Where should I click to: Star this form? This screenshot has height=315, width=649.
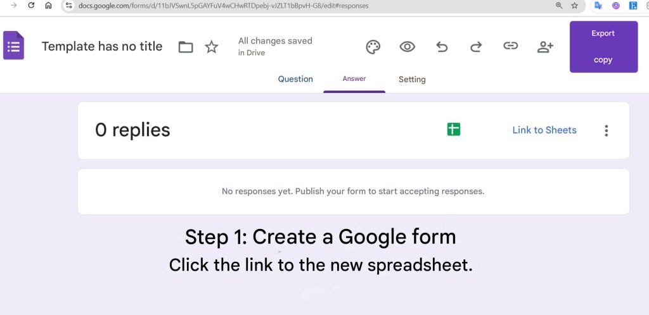[x=212, y=47]
